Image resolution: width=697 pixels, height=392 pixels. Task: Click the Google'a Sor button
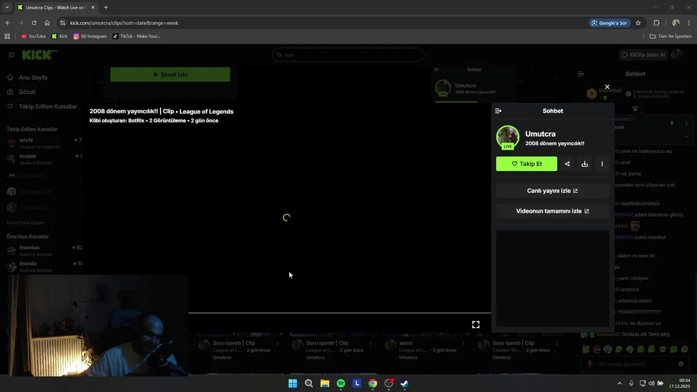(x=609, y=23)
